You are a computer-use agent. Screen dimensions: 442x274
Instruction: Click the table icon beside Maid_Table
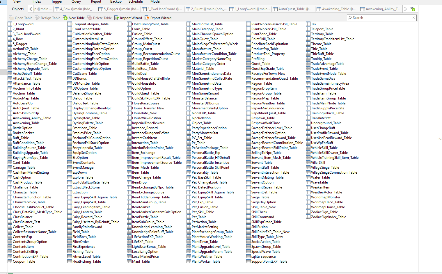tap(129, 261)
